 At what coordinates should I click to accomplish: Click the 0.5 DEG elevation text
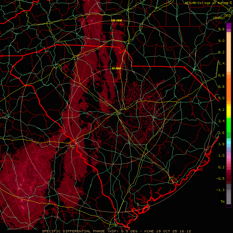129,231
